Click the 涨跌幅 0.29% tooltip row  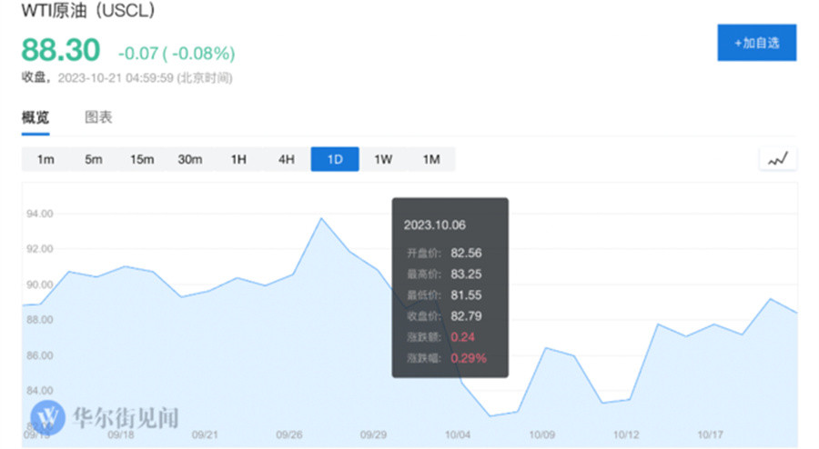tap(447, 358)
